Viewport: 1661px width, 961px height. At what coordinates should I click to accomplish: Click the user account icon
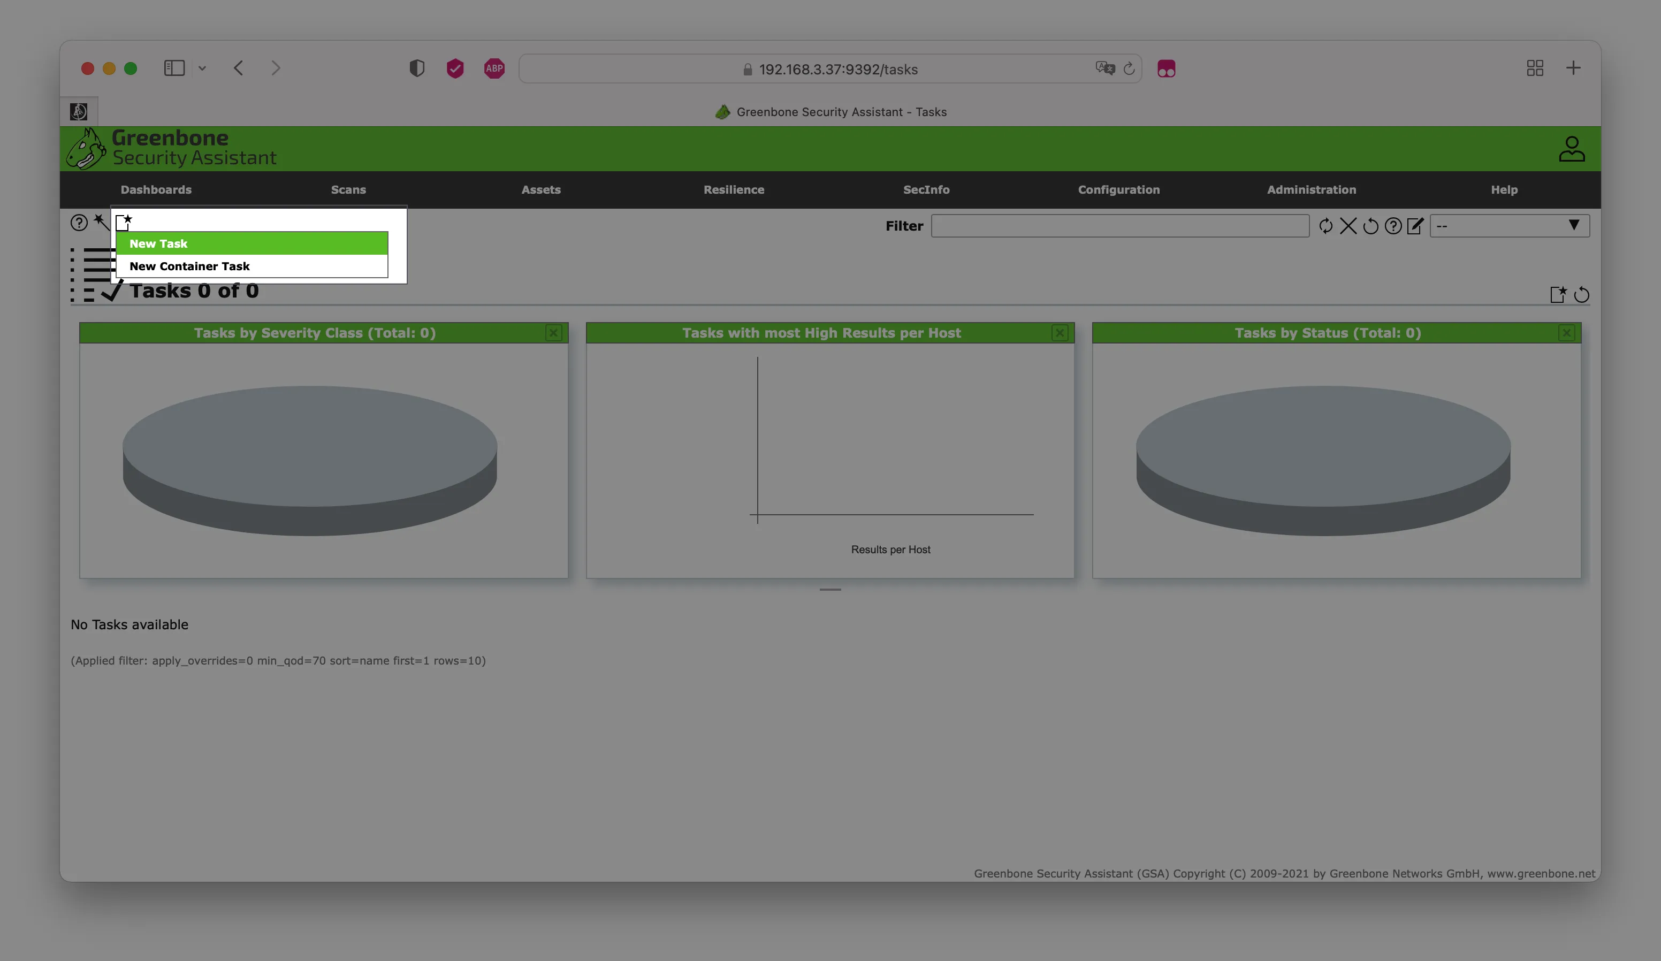(1572, 149)
